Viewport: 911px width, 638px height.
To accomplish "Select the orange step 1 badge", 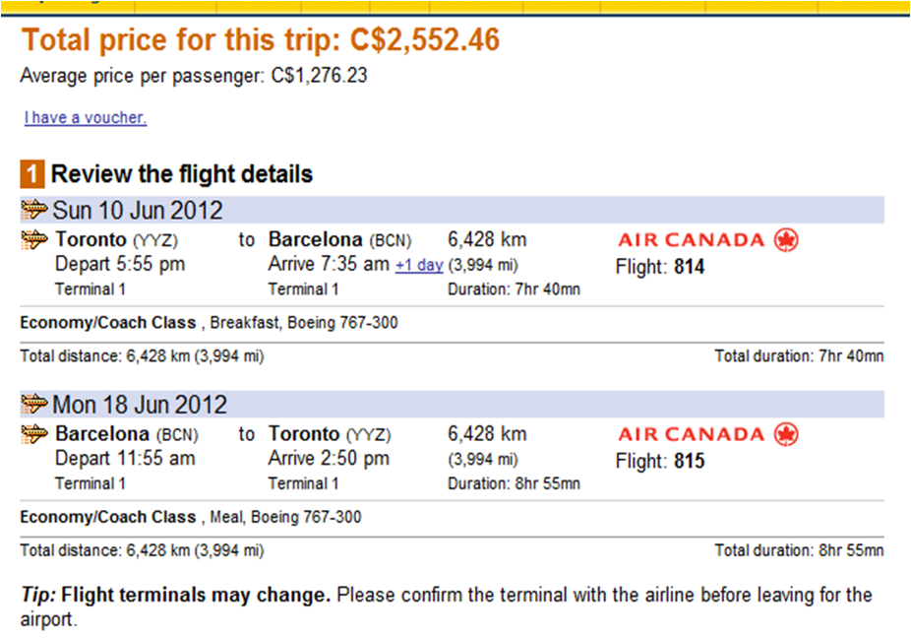I will (x=32, y=173).
